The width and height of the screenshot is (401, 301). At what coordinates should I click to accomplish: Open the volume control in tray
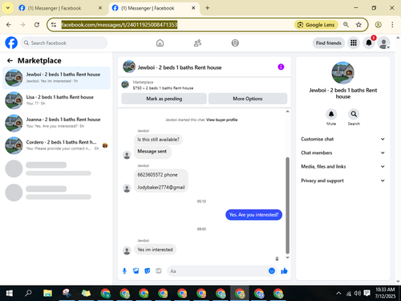(x=358, y=293)
